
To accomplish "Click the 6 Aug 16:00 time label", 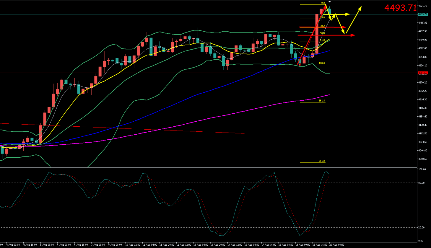I will [x=81, y=245].
